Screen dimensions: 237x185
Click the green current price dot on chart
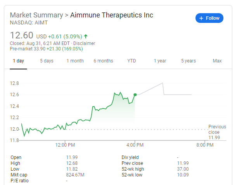[135, 95]
